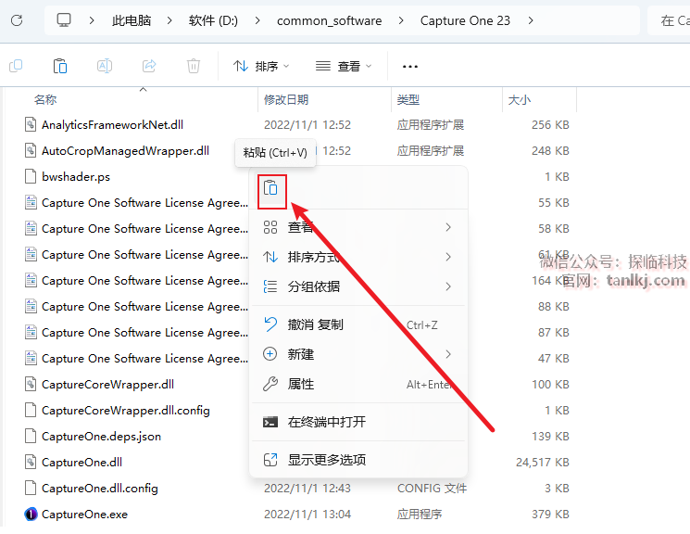This screenshot has width=690, height=534.
Task: Click the search box in address bar
Action: pyautogui.click(x=669, y=20)
